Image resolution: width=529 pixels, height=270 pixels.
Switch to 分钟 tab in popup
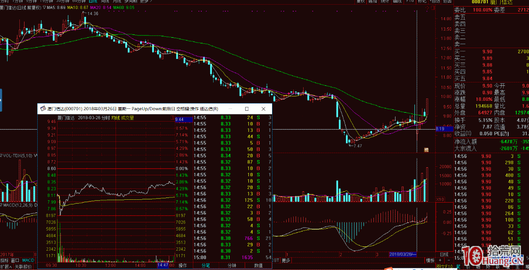click(232, 266)
